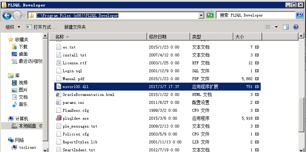The height and width of the screenshot is (152, 306).
Task: Click the file list scroll up arrow
Action: point(301,36)
